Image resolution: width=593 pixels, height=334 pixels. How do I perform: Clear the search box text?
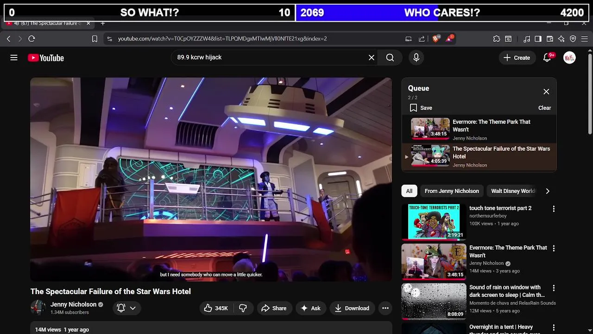pyautogui.click(x=371, y=58)
